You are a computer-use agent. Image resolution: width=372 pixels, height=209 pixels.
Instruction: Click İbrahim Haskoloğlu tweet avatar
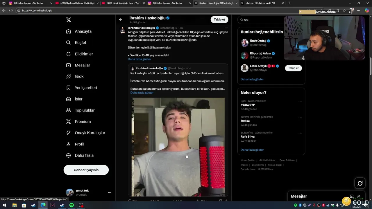pyautogui.click(x=123, y=30)
